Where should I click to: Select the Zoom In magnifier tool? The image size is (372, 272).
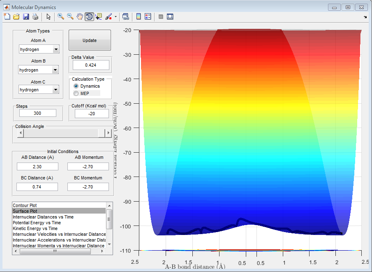[x=61, y=16]
